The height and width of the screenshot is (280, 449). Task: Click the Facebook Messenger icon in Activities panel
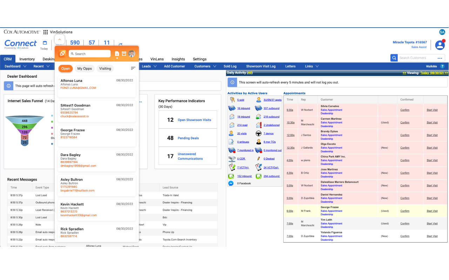[231, 183]
